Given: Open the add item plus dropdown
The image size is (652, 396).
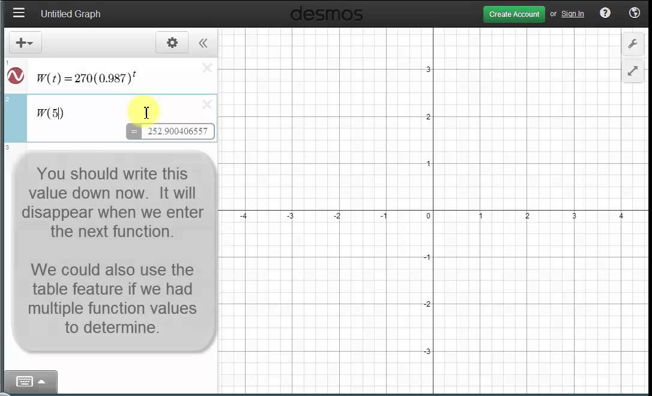Looking at the screenshot, I should pos(25,43).
